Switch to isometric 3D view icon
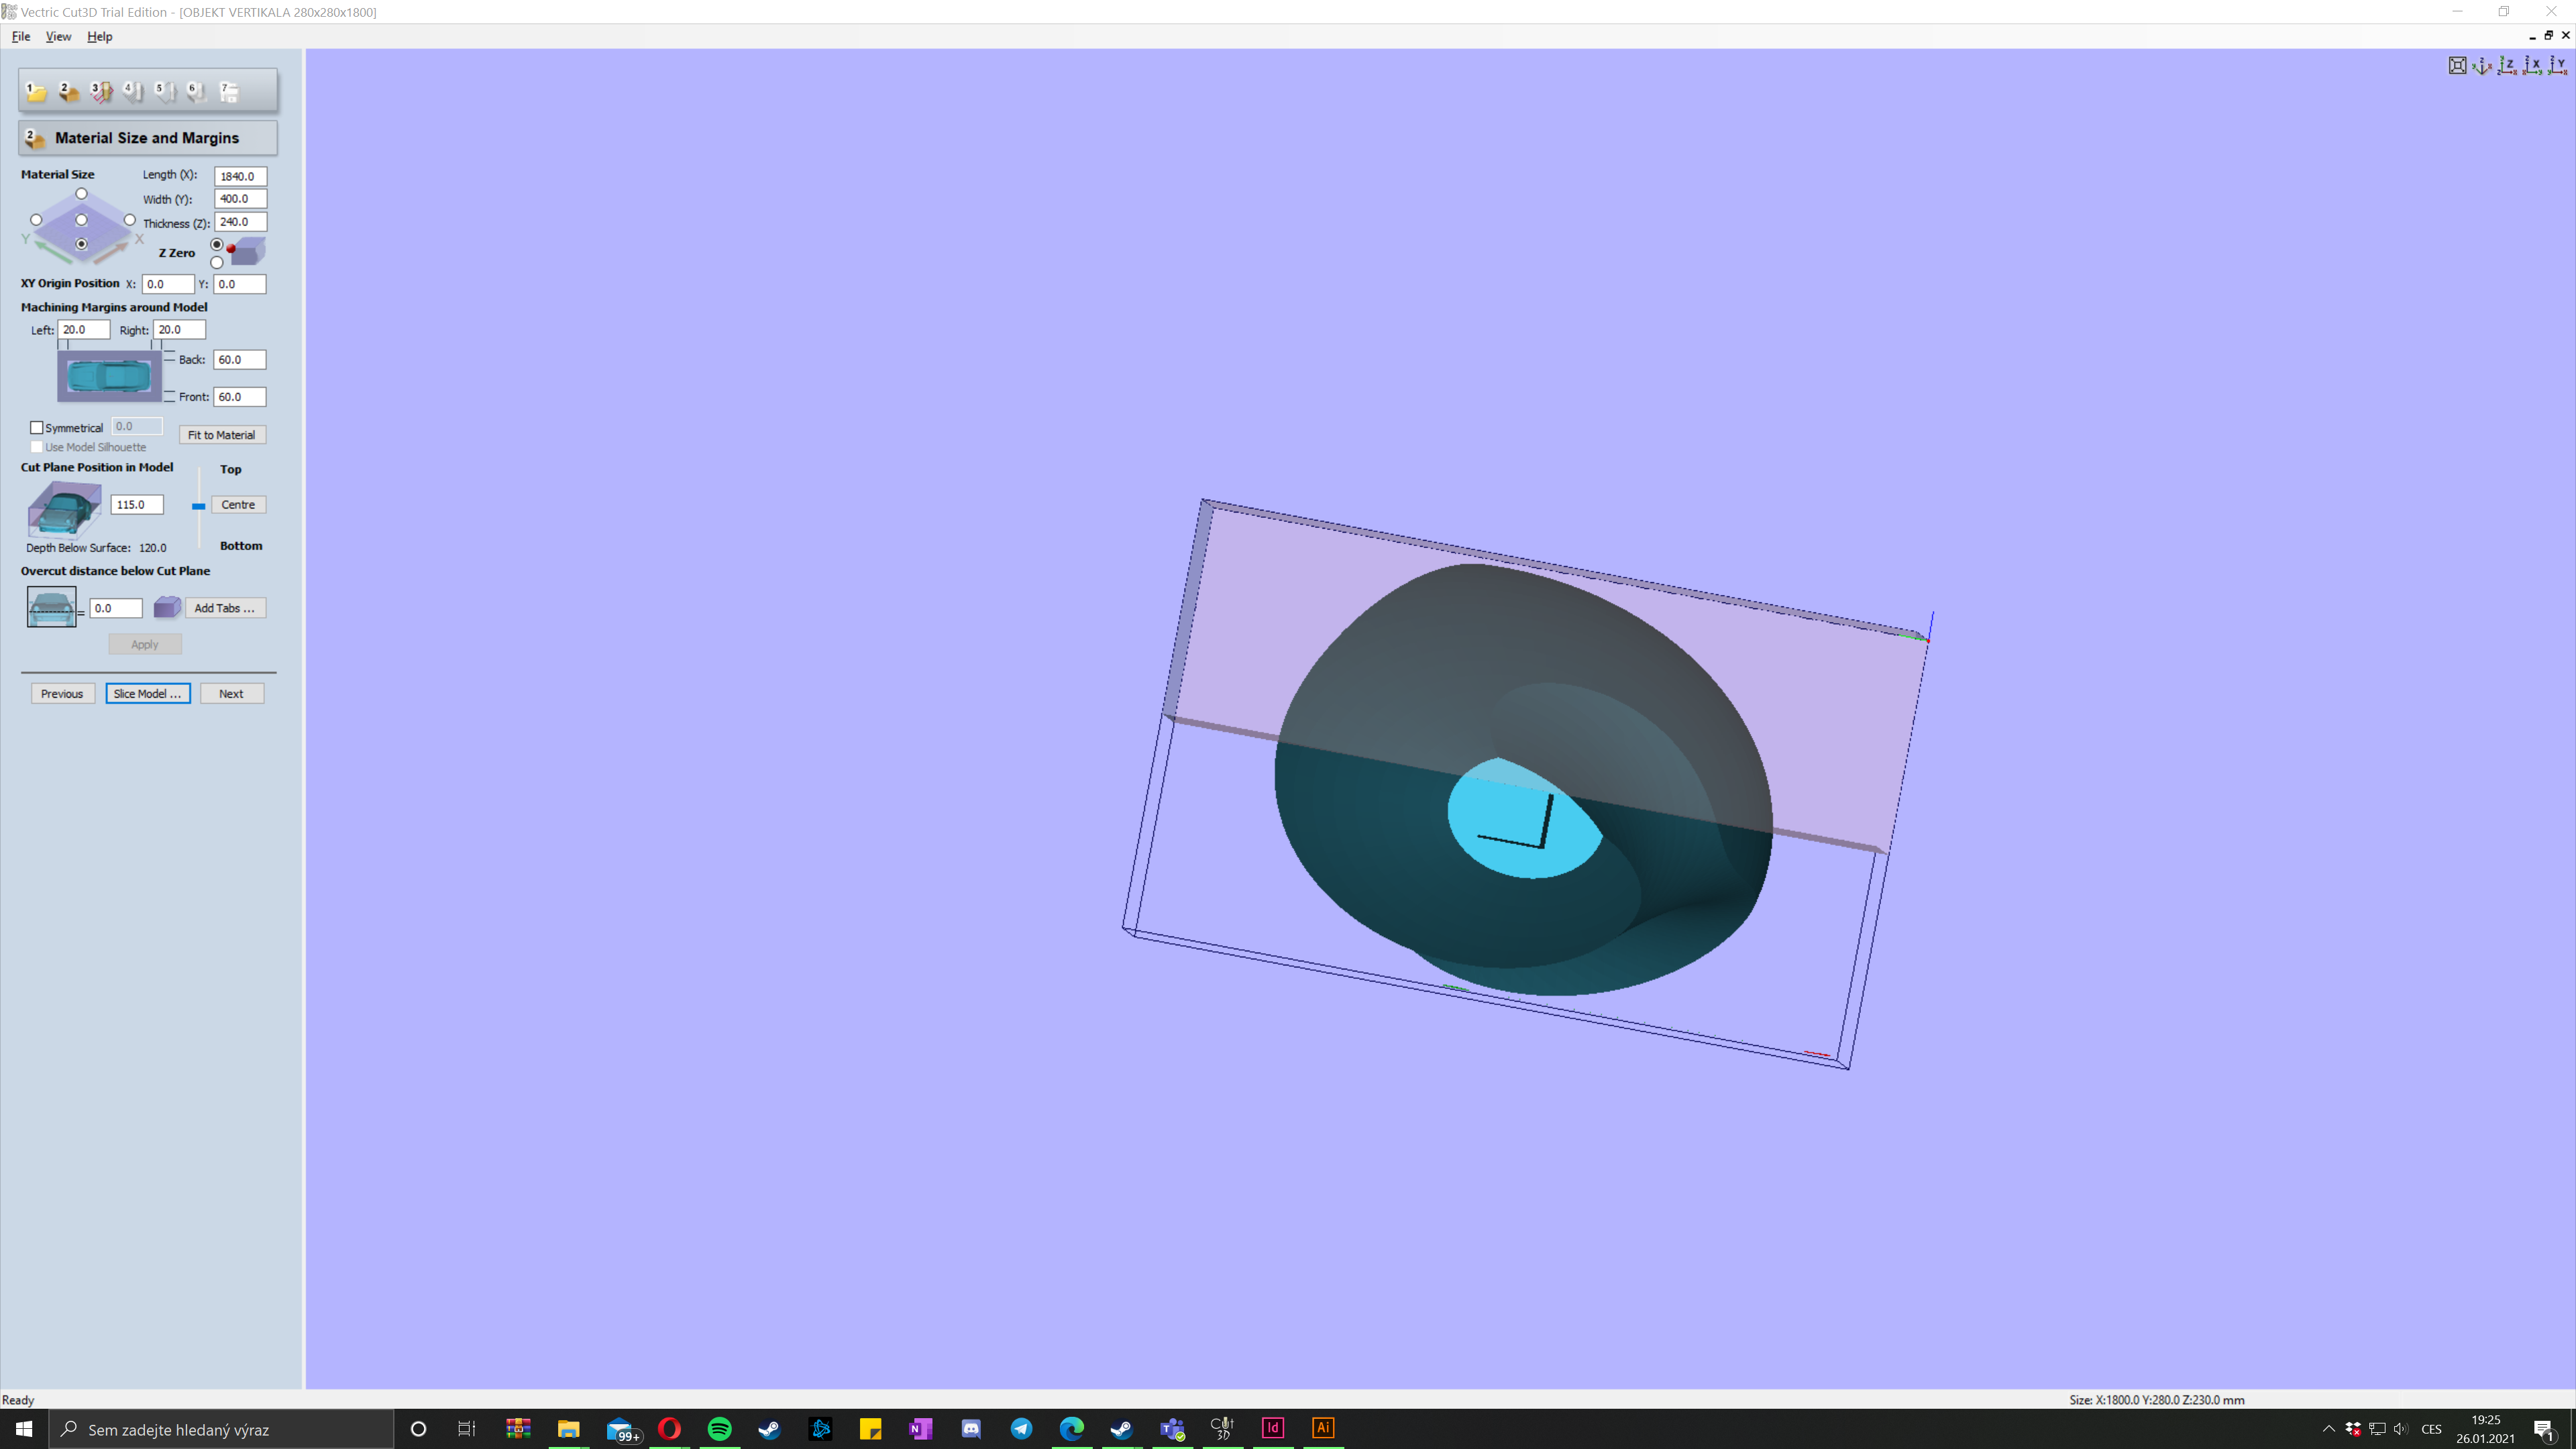Image resolution: width=2576 pixels, height=1449 pixels. pyautogui.click(x=2482, y=66)
